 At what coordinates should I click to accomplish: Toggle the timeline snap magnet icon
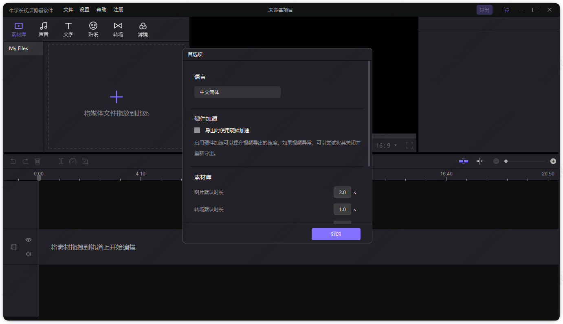tap(464, 161)
